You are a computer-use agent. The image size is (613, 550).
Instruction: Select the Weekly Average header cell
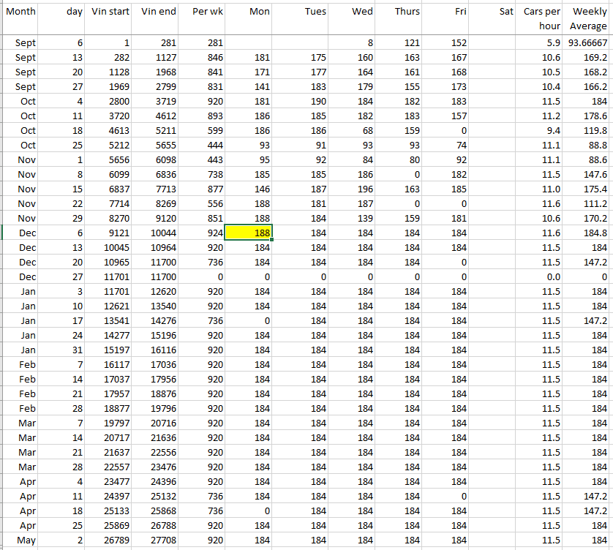tap(589, 18)
